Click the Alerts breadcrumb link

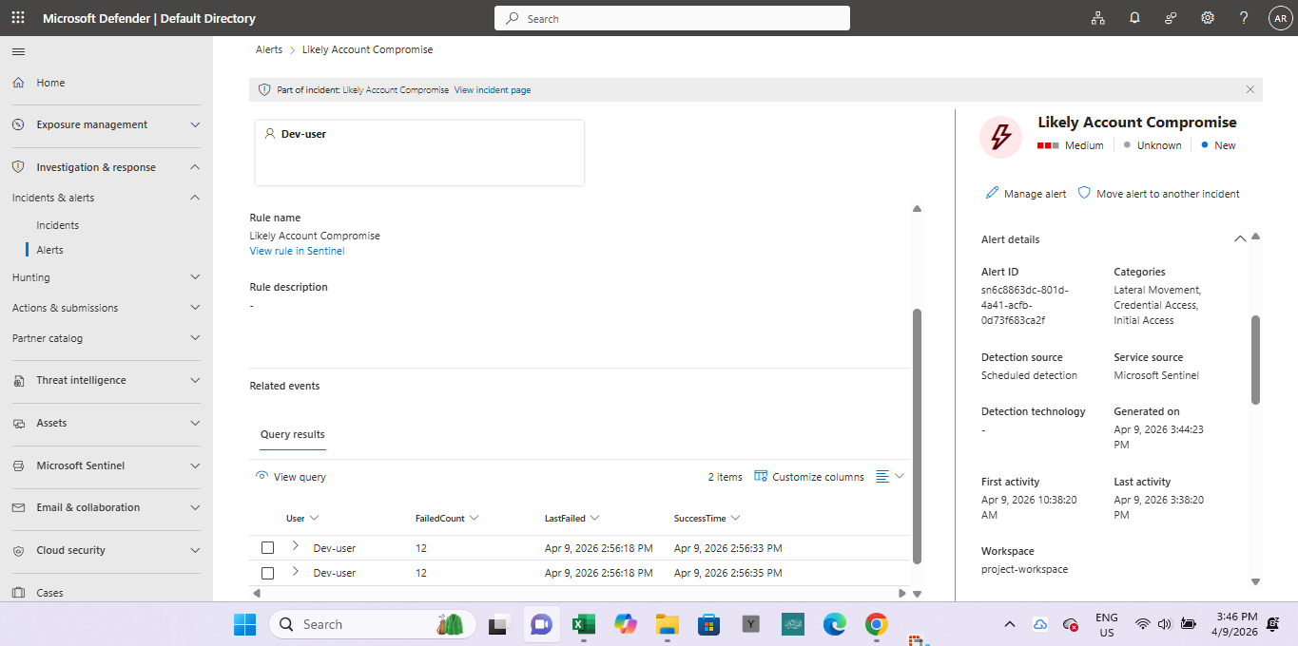tap(269, 49)
